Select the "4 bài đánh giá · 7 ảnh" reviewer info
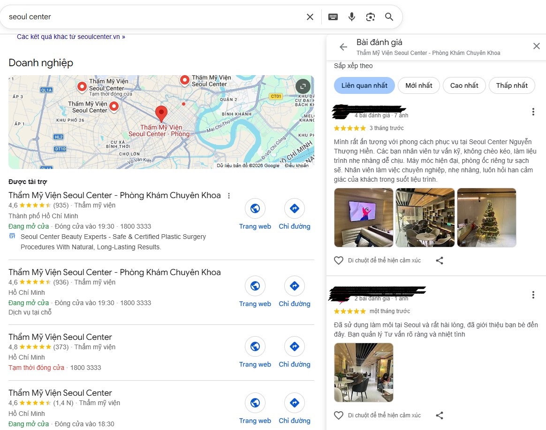546x430 pixels. 381,115
